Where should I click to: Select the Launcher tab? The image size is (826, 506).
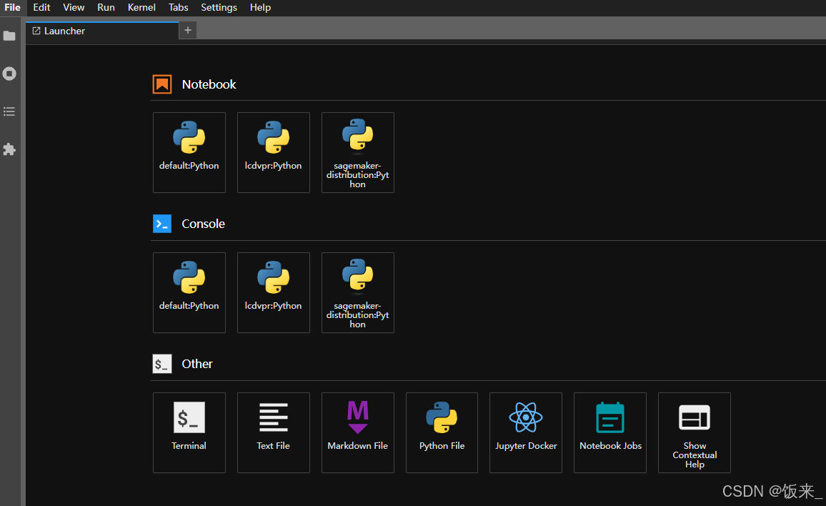coord(102,31)
